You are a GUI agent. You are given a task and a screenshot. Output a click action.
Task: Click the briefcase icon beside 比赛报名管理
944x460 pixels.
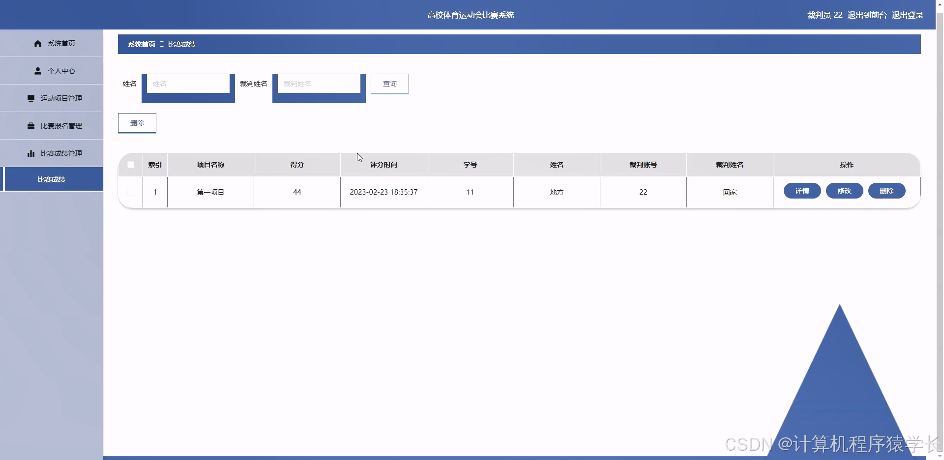[x=31, y=126]
